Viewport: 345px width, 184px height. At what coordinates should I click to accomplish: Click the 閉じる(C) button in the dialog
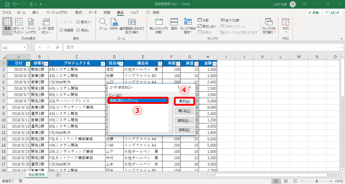click(185, 111)
